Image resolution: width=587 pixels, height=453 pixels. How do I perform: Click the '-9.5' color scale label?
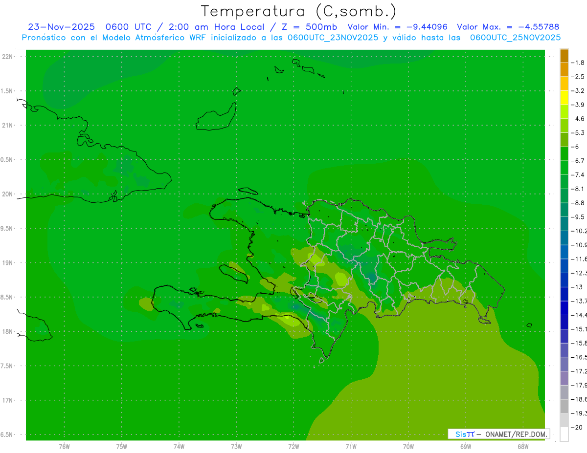[579, 217]
